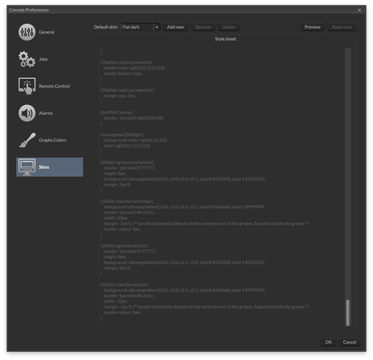
Task: Cancel the Console Preferences dialog
Action: 349,342
